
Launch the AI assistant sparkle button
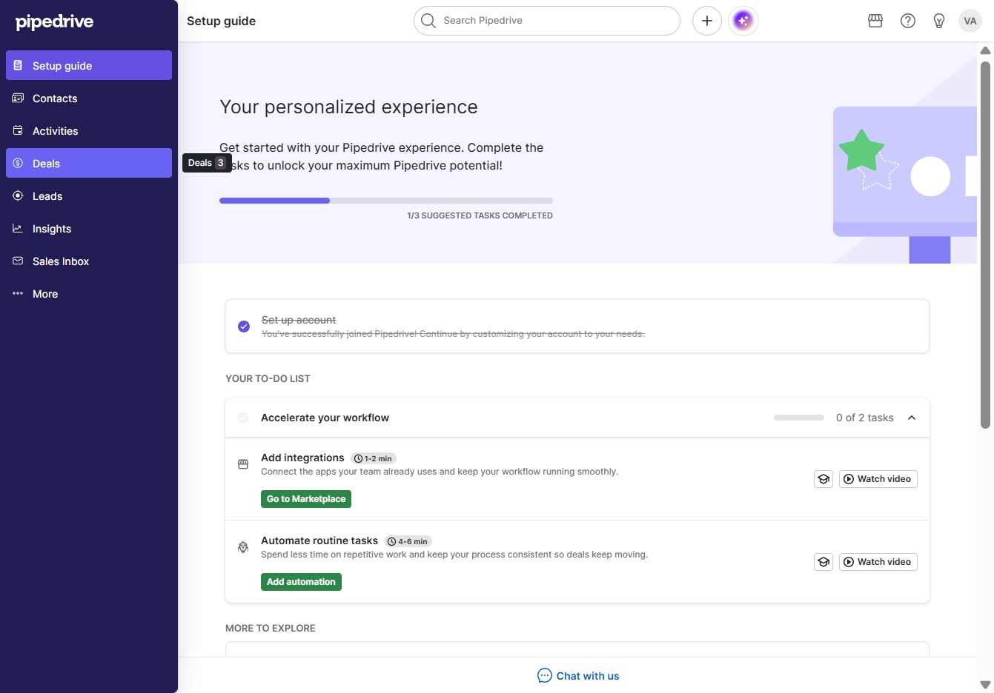pyautogui.click(x=743, y=21)
